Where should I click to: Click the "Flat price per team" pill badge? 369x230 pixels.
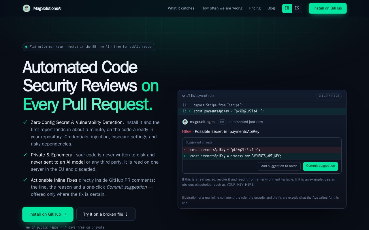click(x=89, y=47)
